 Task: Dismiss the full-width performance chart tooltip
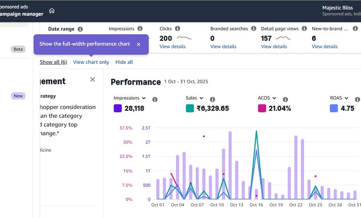click(x=138, y=44)
